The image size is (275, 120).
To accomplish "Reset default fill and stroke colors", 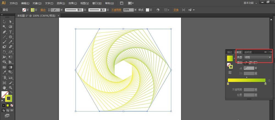I will [x=2, y=101].
